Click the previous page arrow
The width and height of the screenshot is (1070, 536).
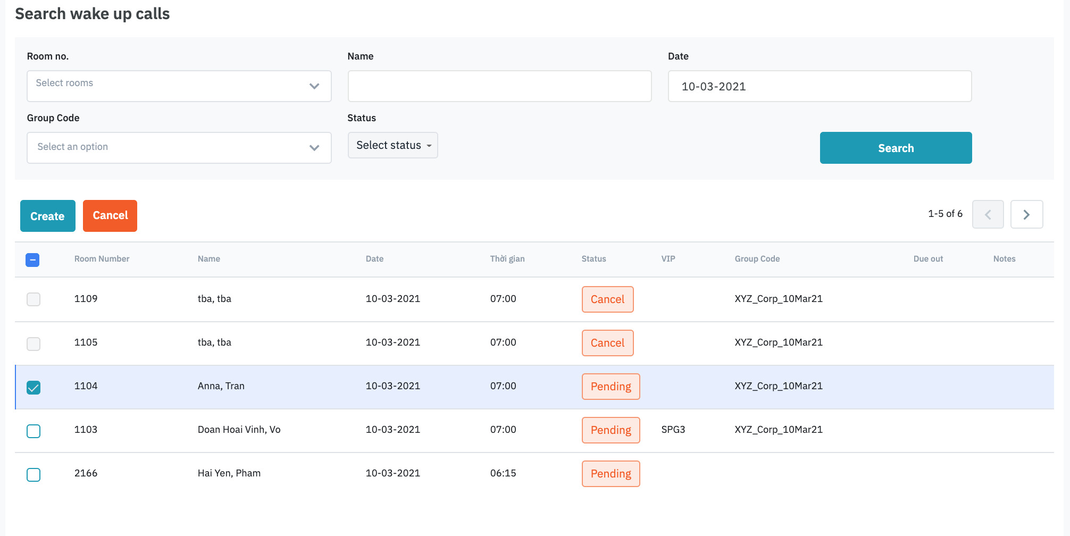988,214
